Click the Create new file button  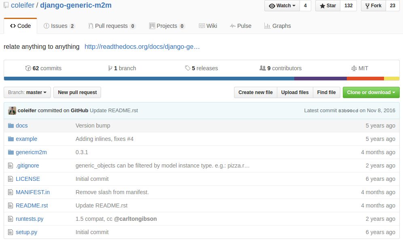coord(255,92)
